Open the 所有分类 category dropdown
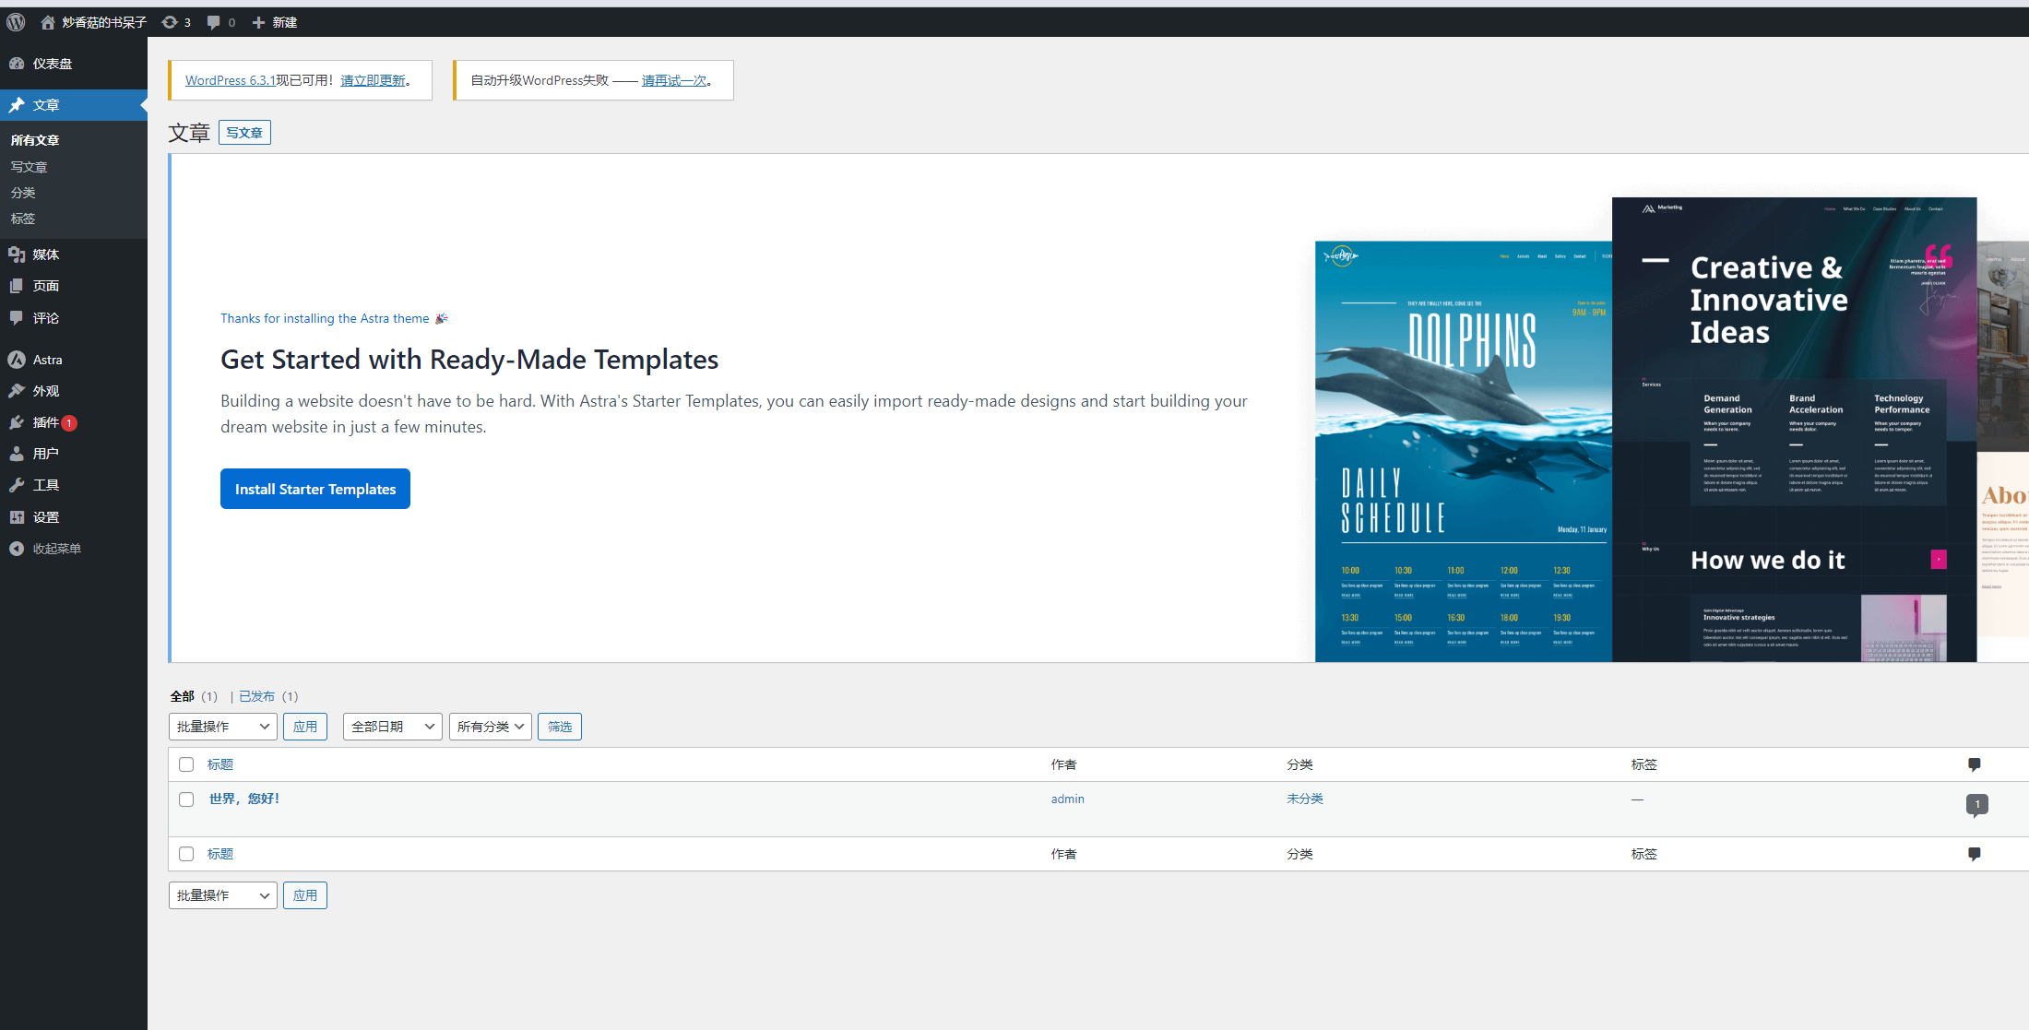Image resolution: width=2029 pixels, height=1030 pixels. pyautogui.click(x=490, y=727)
